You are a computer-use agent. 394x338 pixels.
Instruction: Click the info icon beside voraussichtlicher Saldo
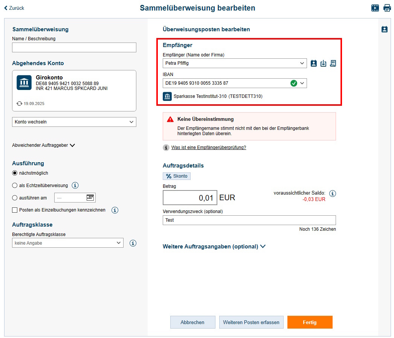[x=332, y=193]
